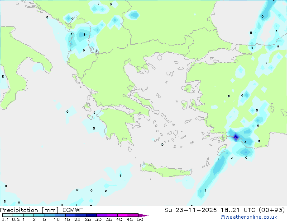Select the 3 mm value label over Albania
Screen dimensions: 287x221
pyautogui.click(x=84, y=35)
